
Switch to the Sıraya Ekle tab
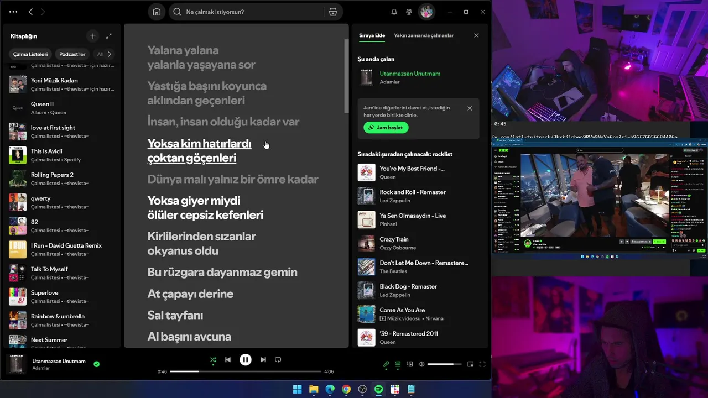(372, 35)
